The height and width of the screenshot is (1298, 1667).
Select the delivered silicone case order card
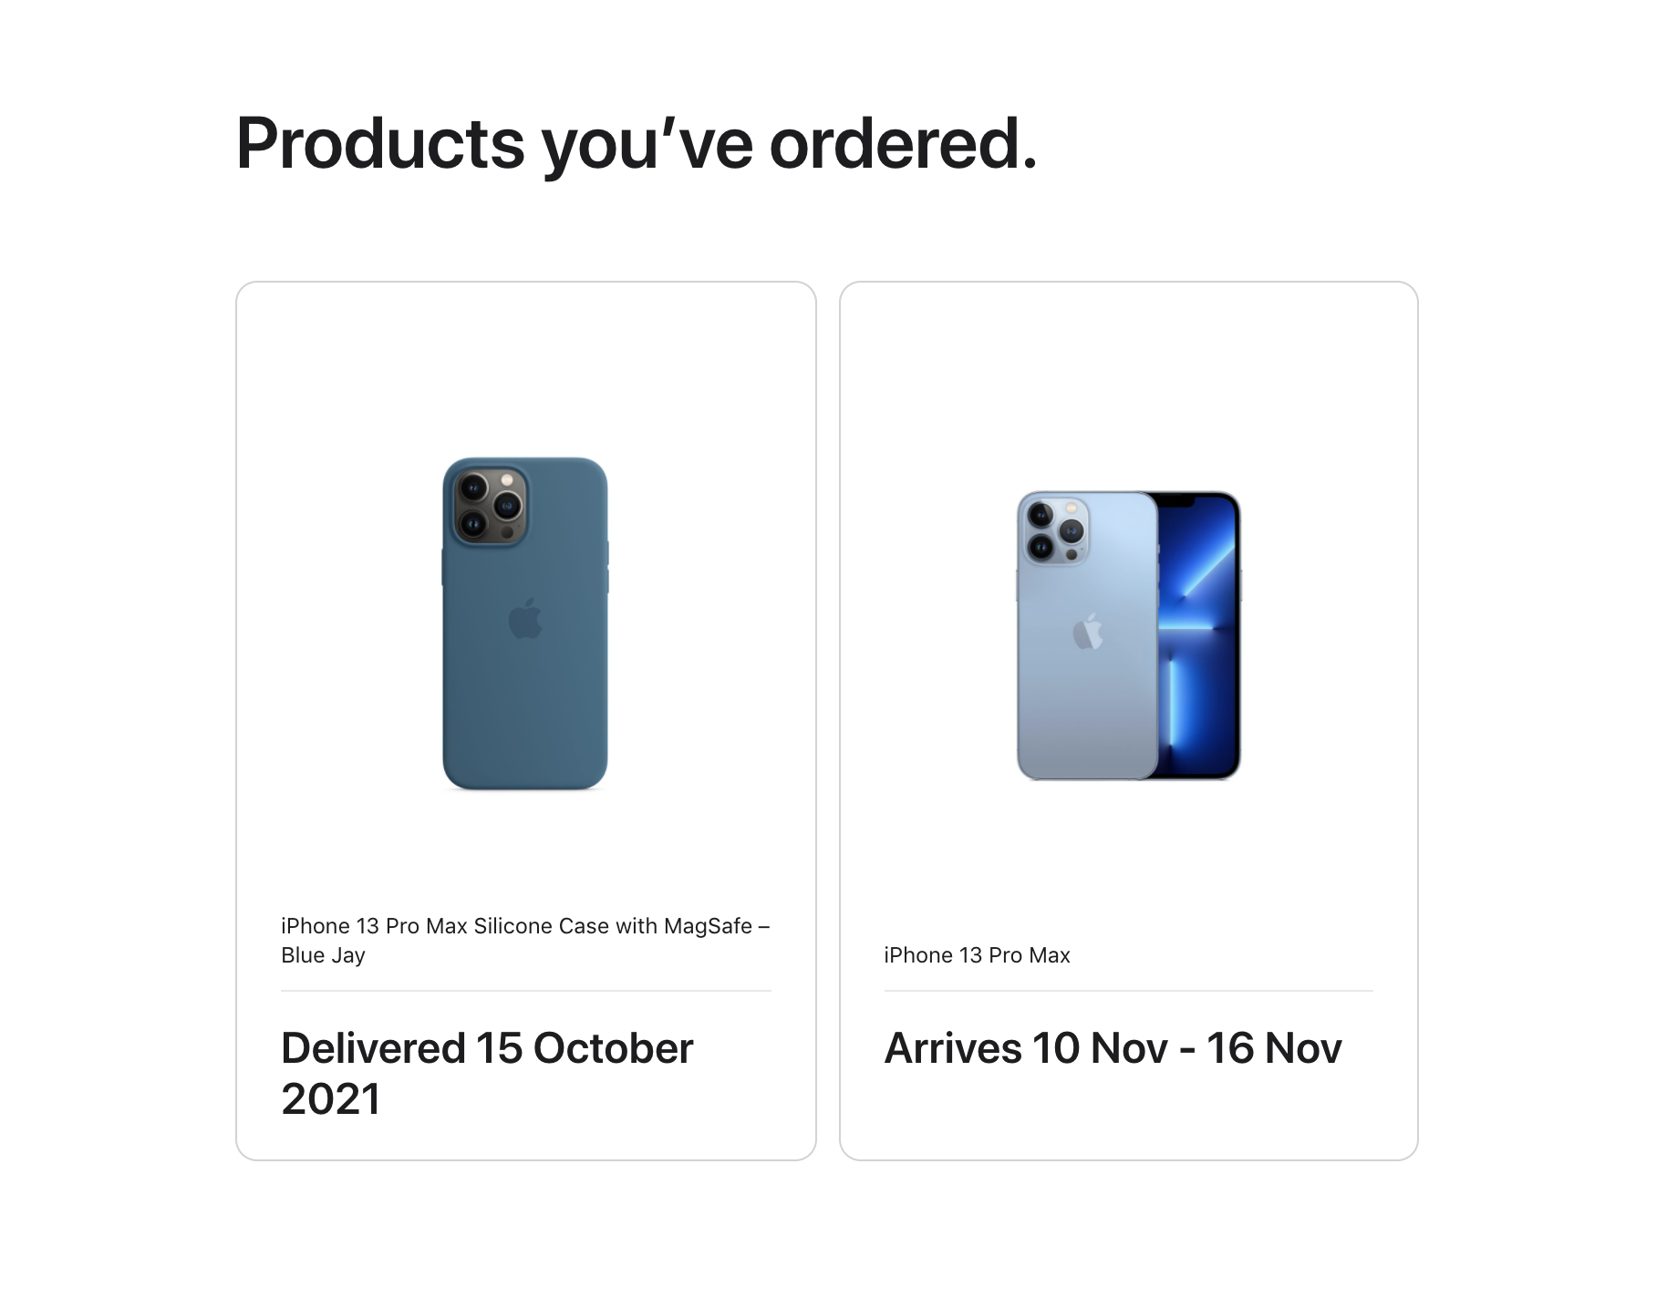click(x=526, y=721)
